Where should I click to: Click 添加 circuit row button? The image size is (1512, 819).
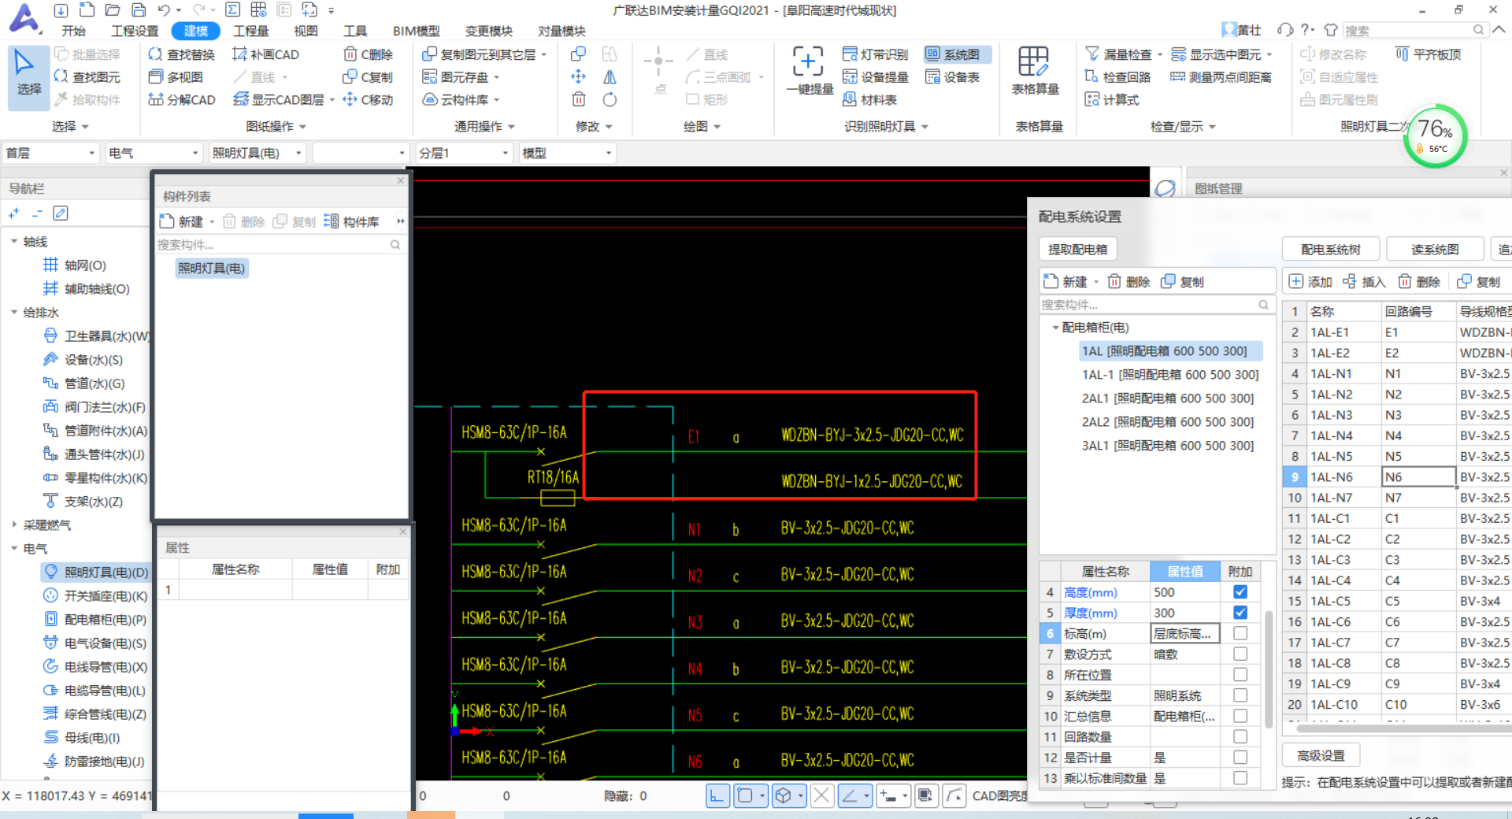(x=1310, y=282)
